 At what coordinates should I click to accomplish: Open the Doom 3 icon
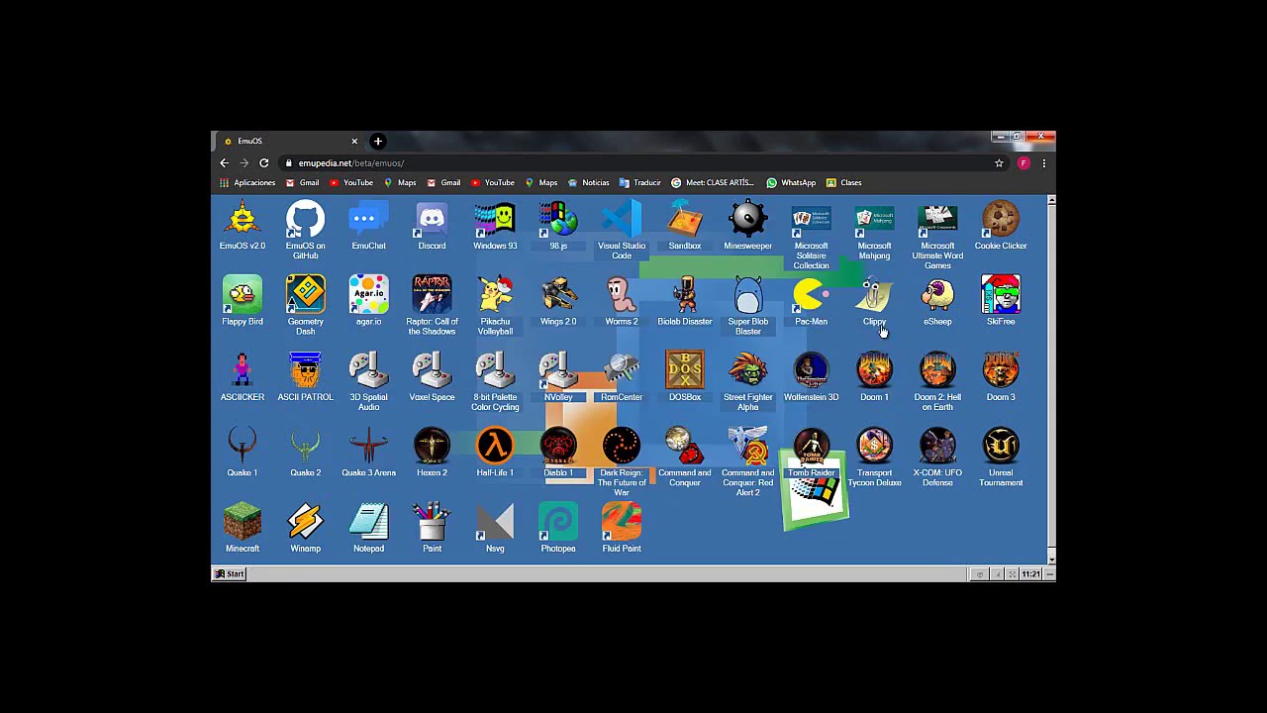(1001, 376)
